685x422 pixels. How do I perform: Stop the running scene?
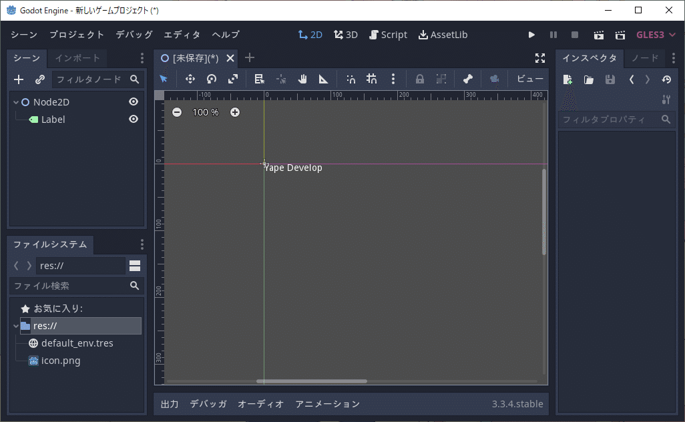pos(575,35)
